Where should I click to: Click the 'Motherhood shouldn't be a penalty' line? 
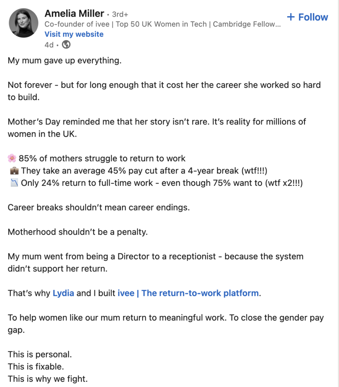coord(78,232)
